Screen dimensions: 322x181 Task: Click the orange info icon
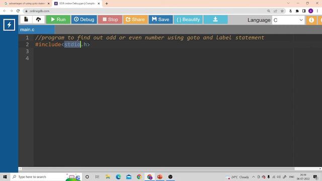tap(311, 20)
